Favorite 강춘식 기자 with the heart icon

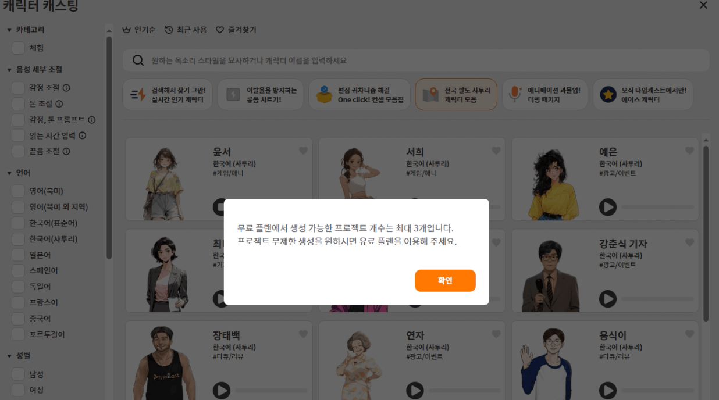tap(689, 242)
